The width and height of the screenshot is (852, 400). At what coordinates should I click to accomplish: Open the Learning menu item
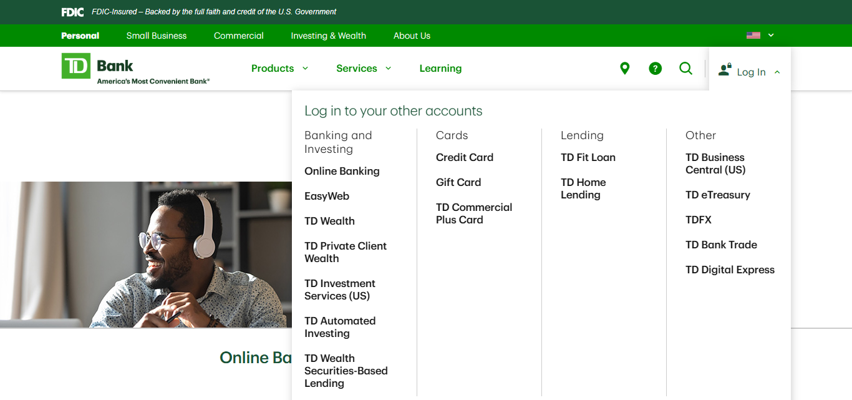[x=440, y=69]
